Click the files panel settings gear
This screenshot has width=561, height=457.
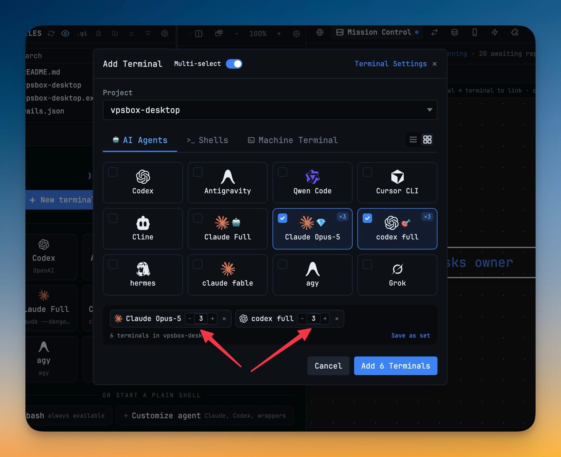click(x=165, y=33)
